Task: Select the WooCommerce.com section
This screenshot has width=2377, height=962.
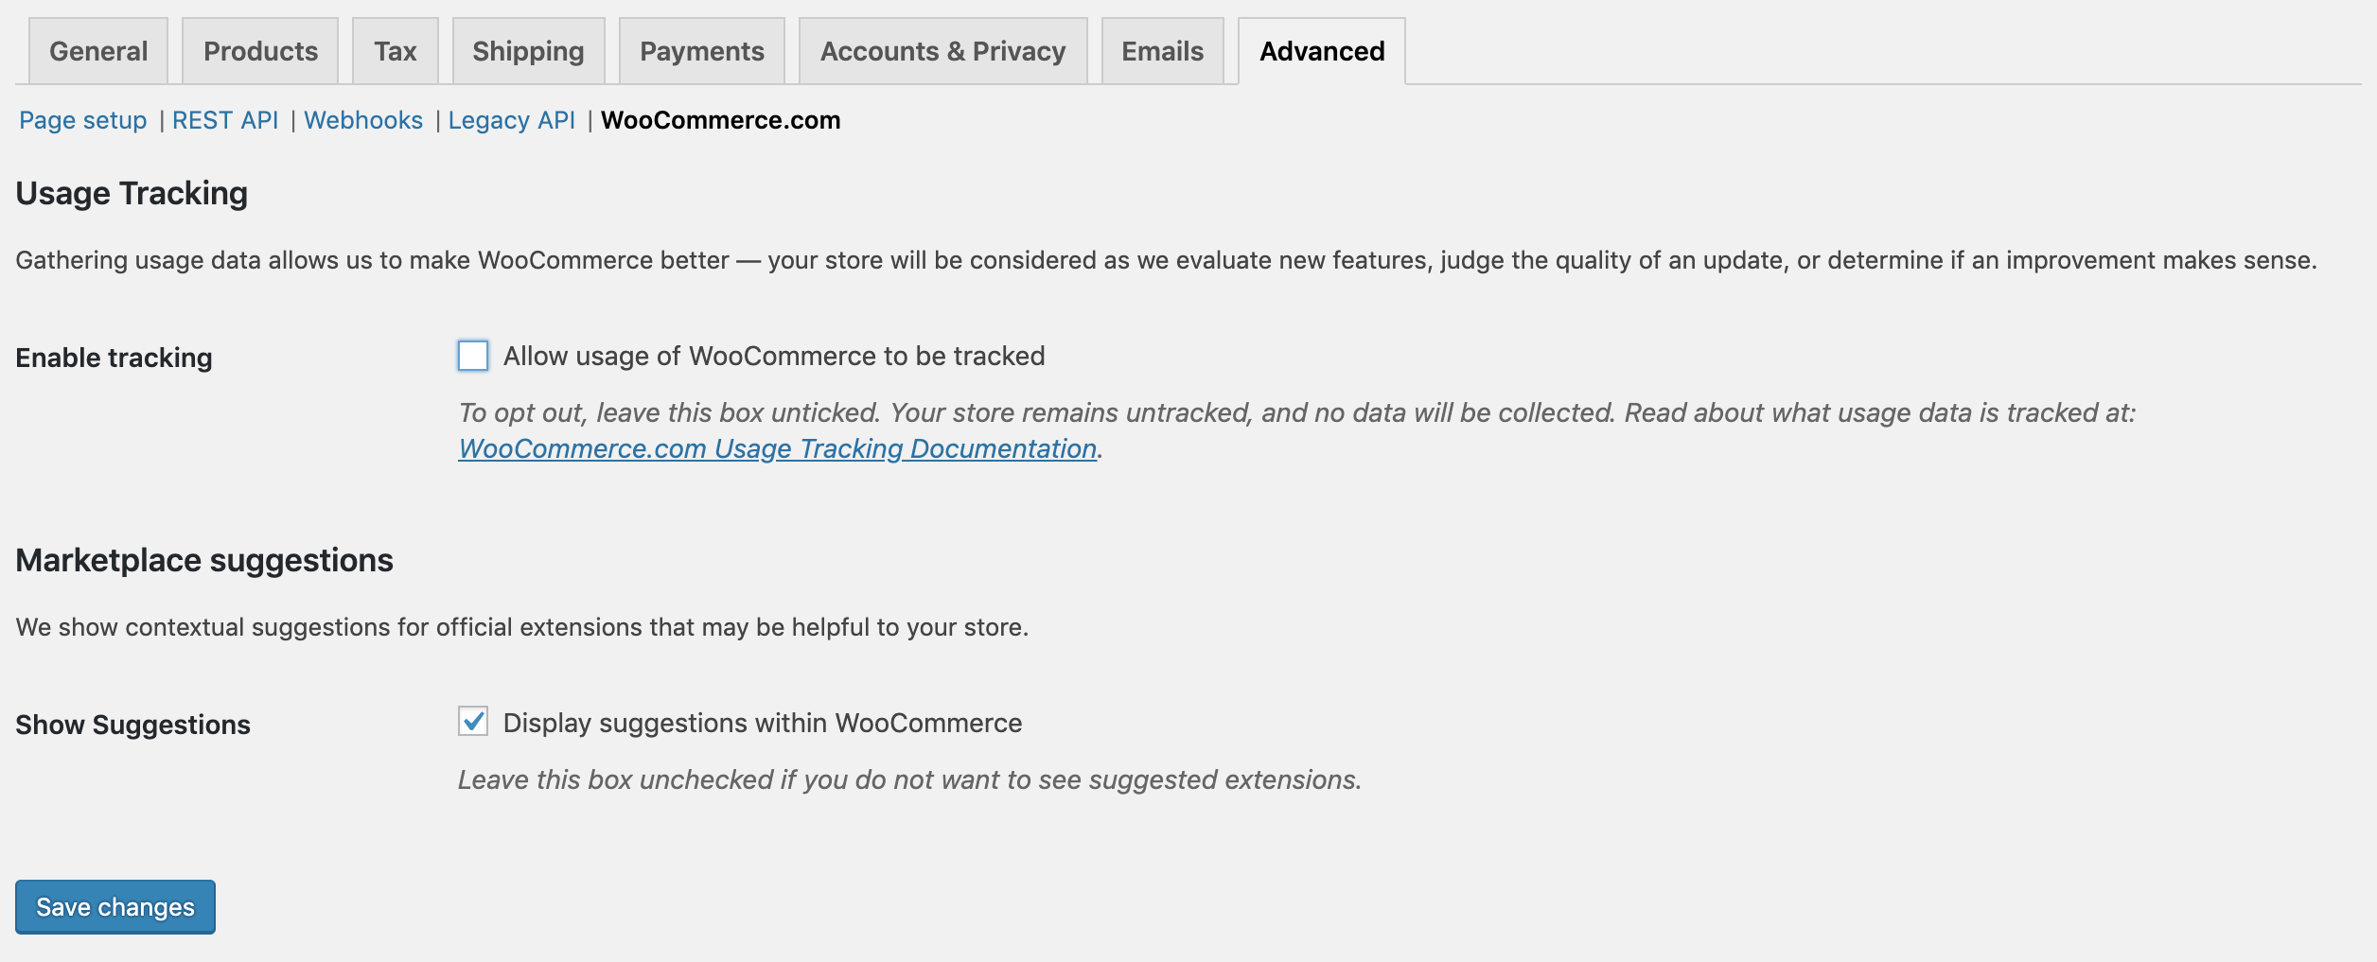Action: click(x=722, y=120)
